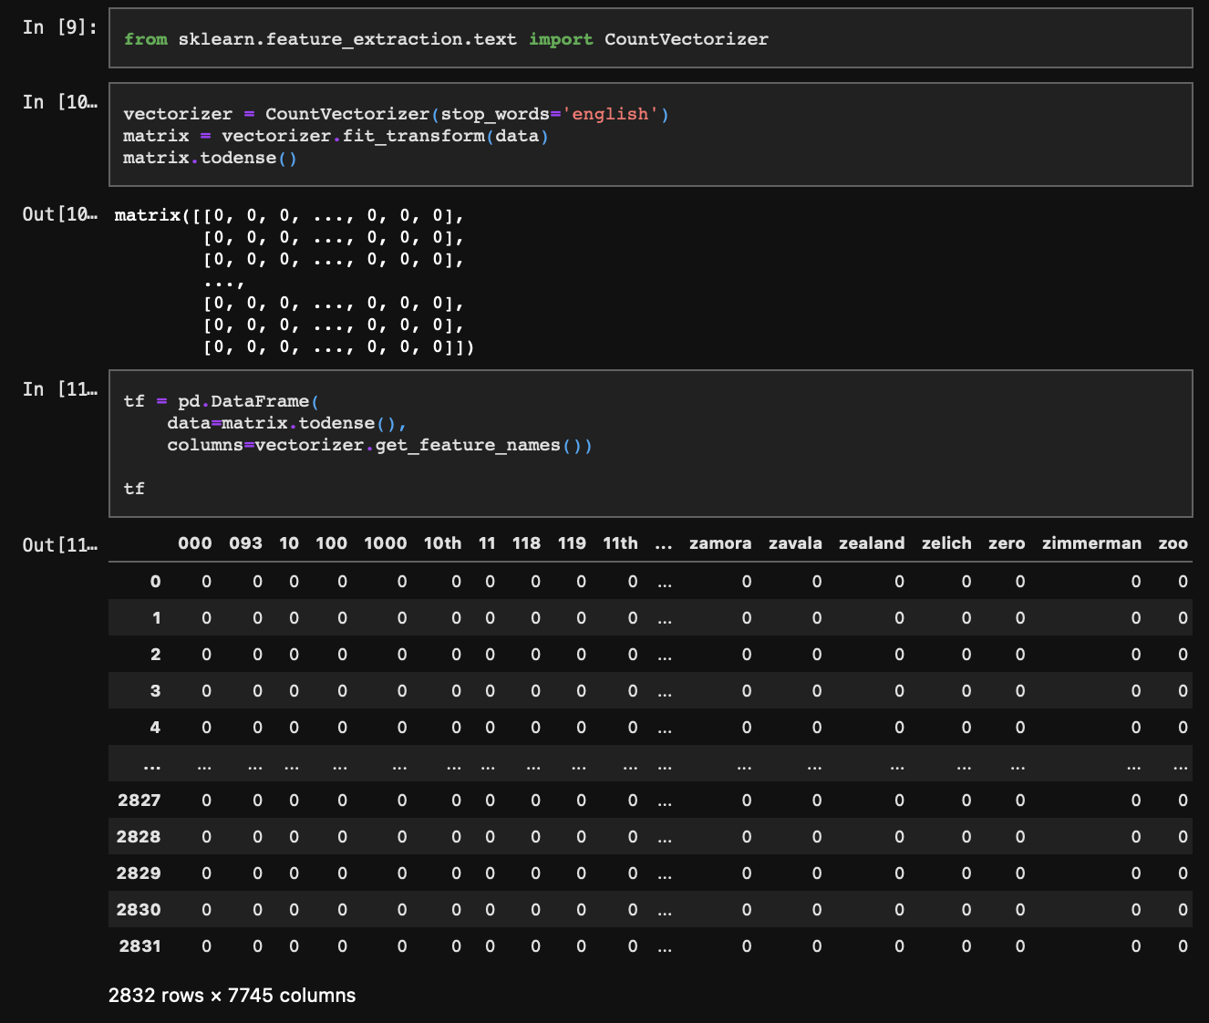Click row index 4 of the dataframe
Viewport: 1209px width, 1023px height.
click(155, 728)
